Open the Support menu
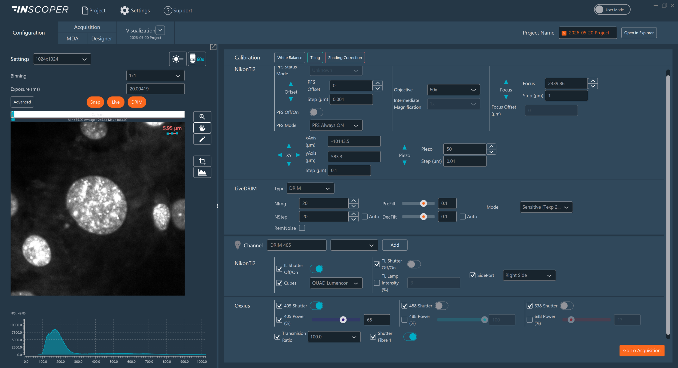The width and height of the screenshot is (678, 368). (x=178, y=11)
